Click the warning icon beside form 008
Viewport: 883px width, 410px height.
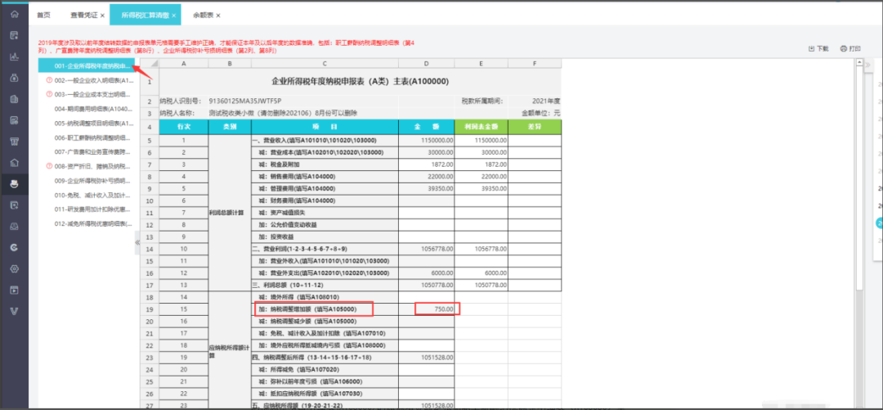click(x=49, y=166)
